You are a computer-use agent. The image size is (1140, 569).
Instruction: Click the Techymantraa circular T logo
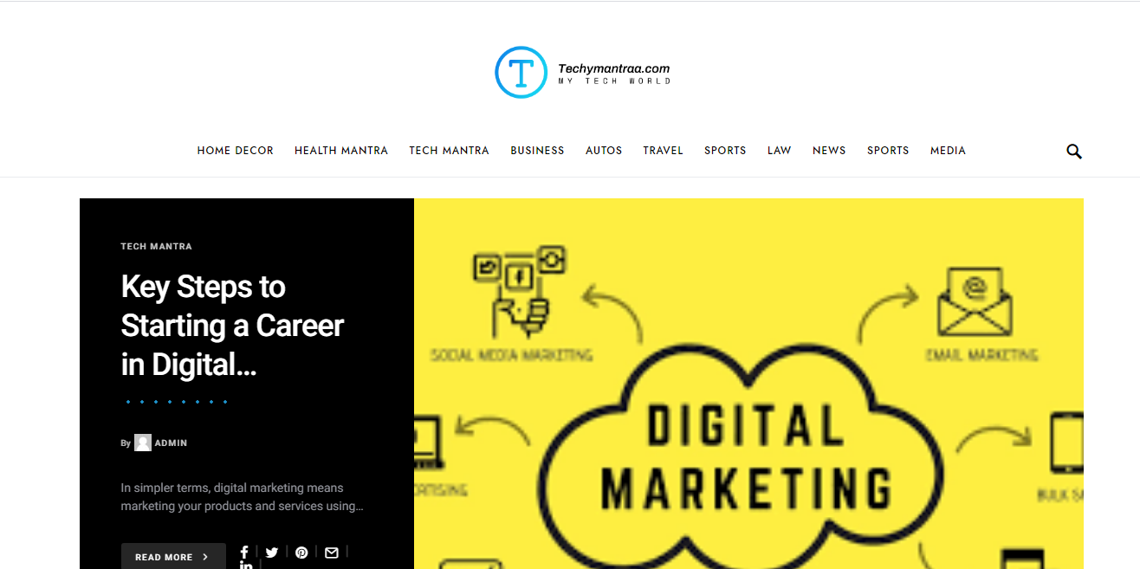521,73
